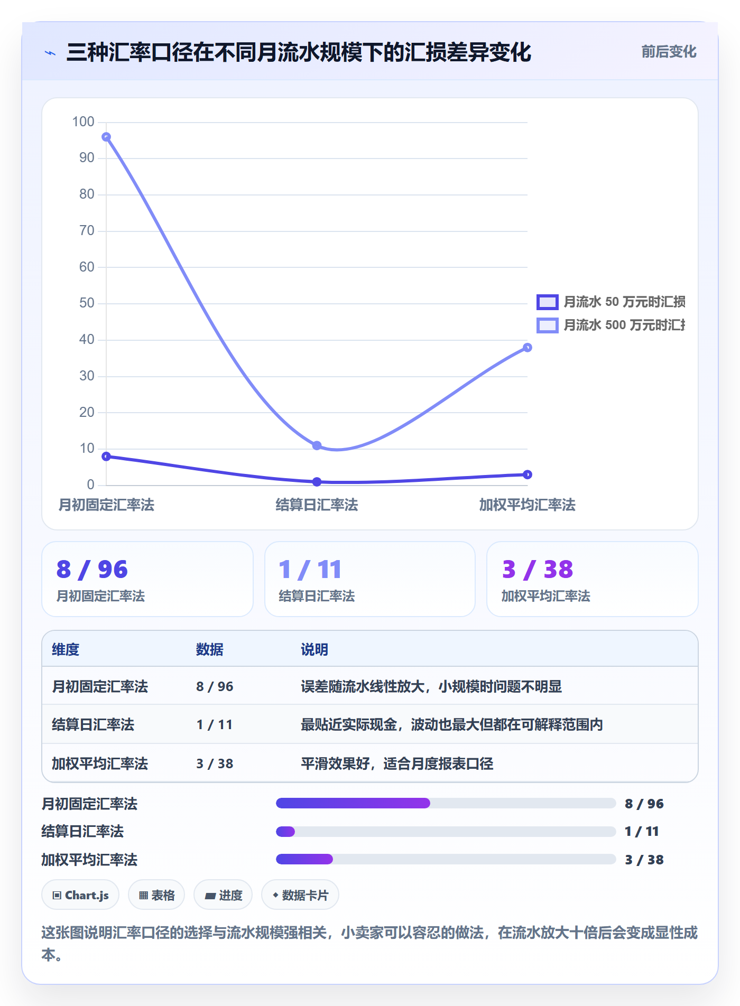Hide the 月流水 50 万元时汇损 series label

(x=624, y=302)
